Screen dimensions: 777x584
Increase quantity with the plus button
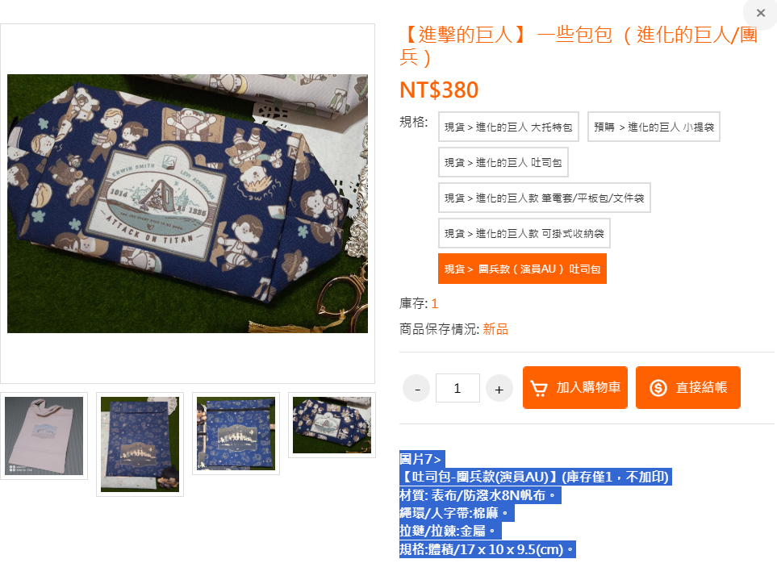coord(499,388)
